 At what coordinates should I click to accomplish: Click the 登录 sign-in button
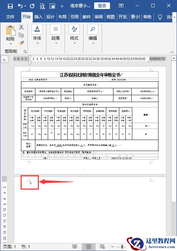[x=102, y=6]
